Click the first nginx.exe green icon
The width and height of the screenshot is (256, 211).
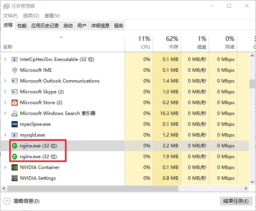15,146
